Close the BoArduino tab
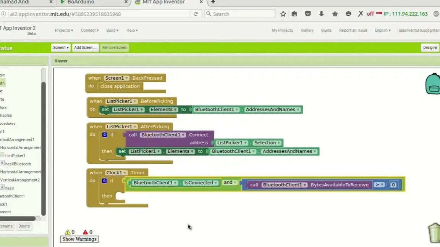The height and width of the screenshot is (247, 440). [x=126, y=2]
